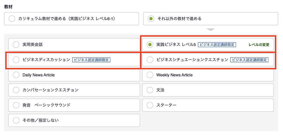Viewport: 283px width, 136px height.
Task: Choose スターター material radio button
Action: coord(150,105)
